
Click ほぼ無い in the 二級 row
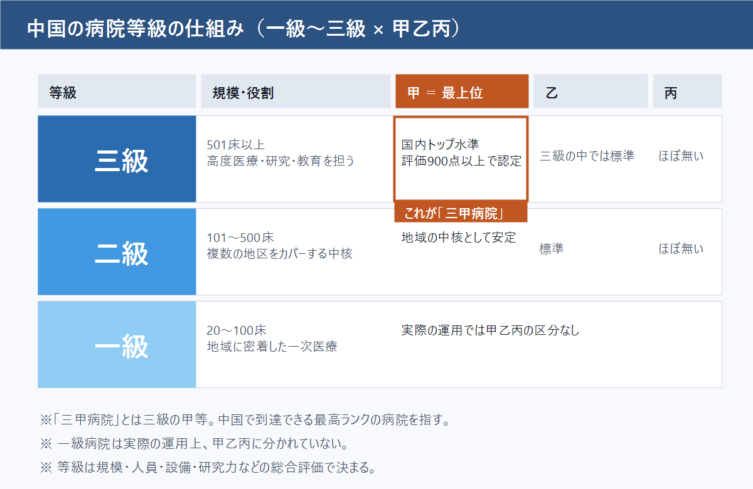[x=681, y=249]
